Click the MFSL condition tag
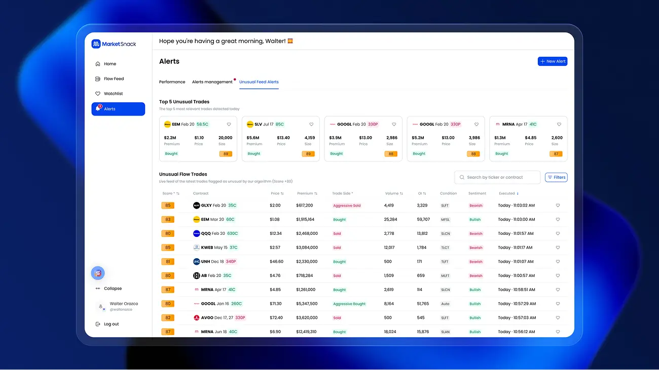Viewport: 659px width, 370px height. [445, 220]
